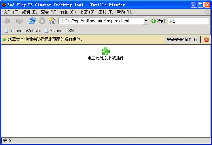Open the 工具 (T) menu
Viewport: 212px width, 145px height.
pyautogui.click(x=106, y=12)
